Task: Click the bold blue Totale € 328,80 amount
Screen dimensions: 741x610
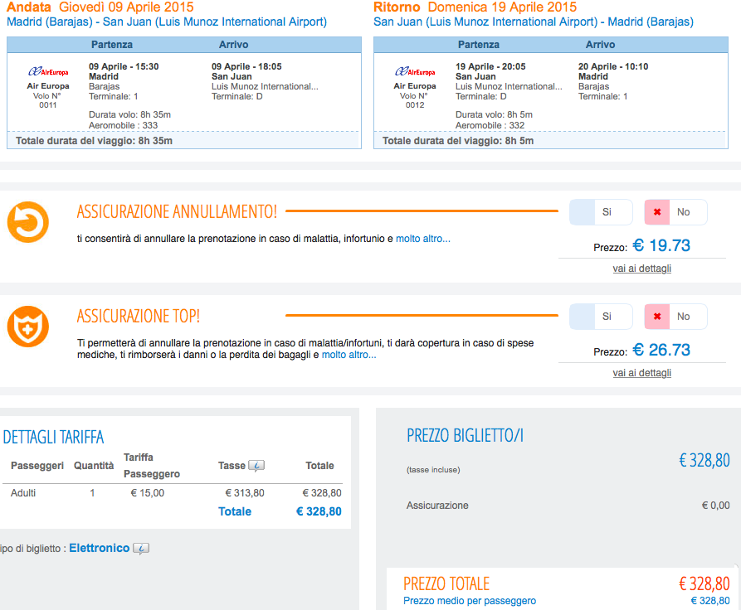Action: [319, 512]
